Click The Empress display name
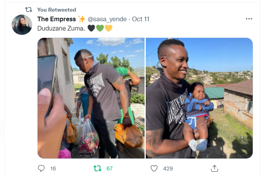The image size is (262, 177). point(57,19)
